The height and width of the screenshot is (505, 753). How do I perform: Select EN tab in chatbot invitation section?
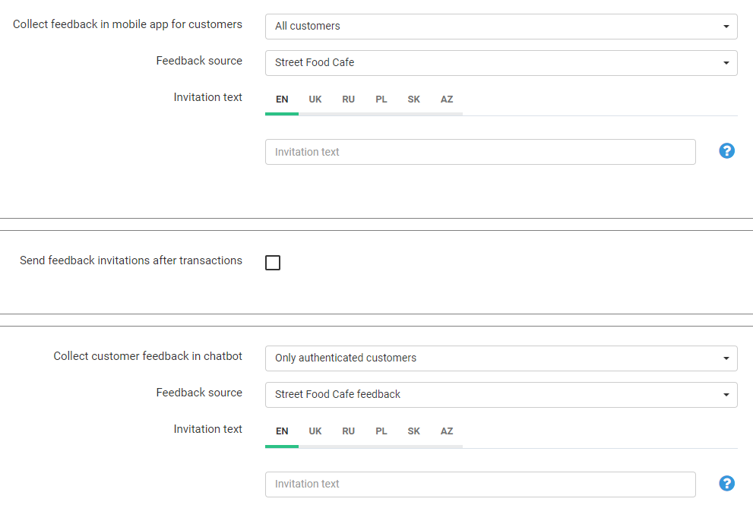click(x=282, y=431)
